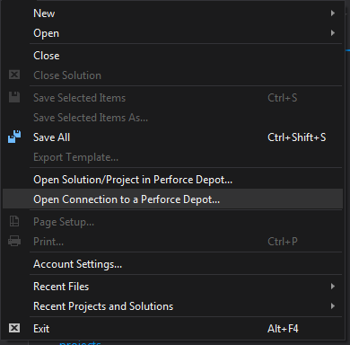Click the Page Setup document icon
The width and height of the screenshot is (350, 345).
(x=14, y=221)
